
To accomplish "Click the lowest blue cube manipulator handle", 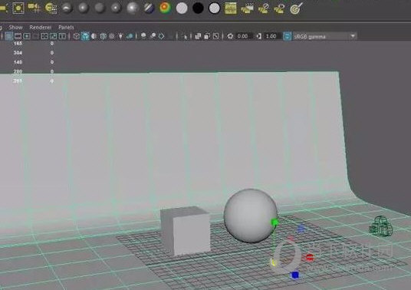I will coord(295,275).
